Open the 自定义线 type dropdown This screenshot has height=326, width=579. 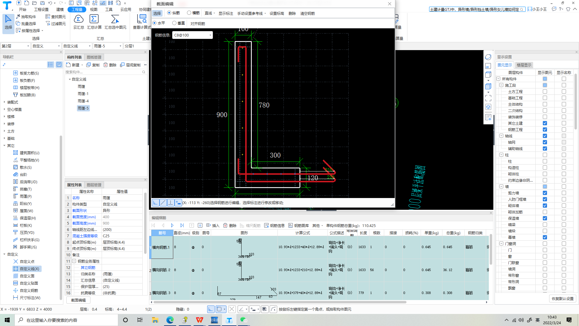[77, 46]
